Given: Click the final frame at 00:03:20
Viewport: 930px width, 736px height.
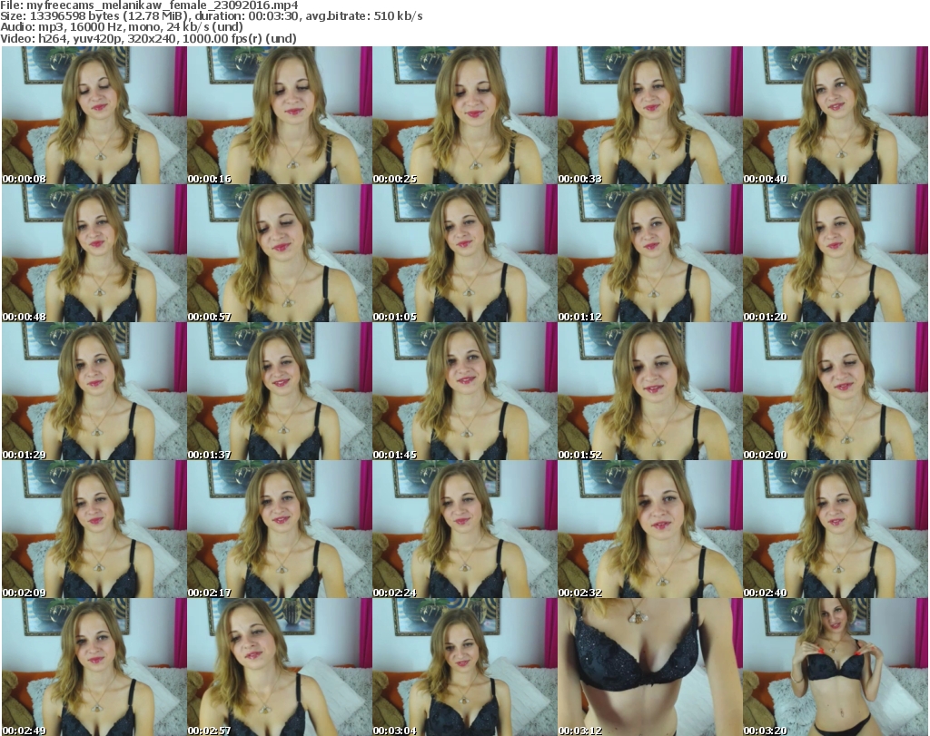Looking at the screenshot, I should coord(836,667).
